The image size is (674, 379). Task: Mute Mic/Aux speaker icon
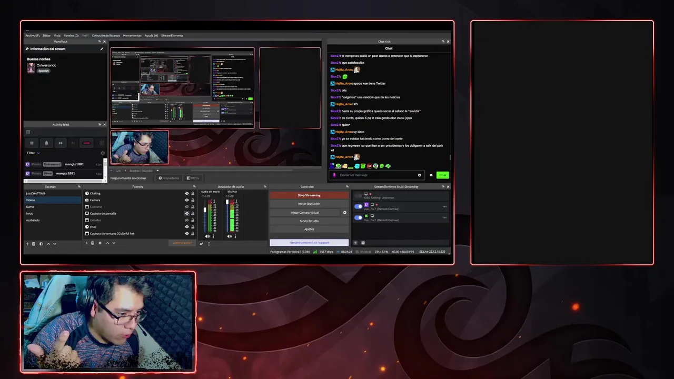click(x=230, y=236)
